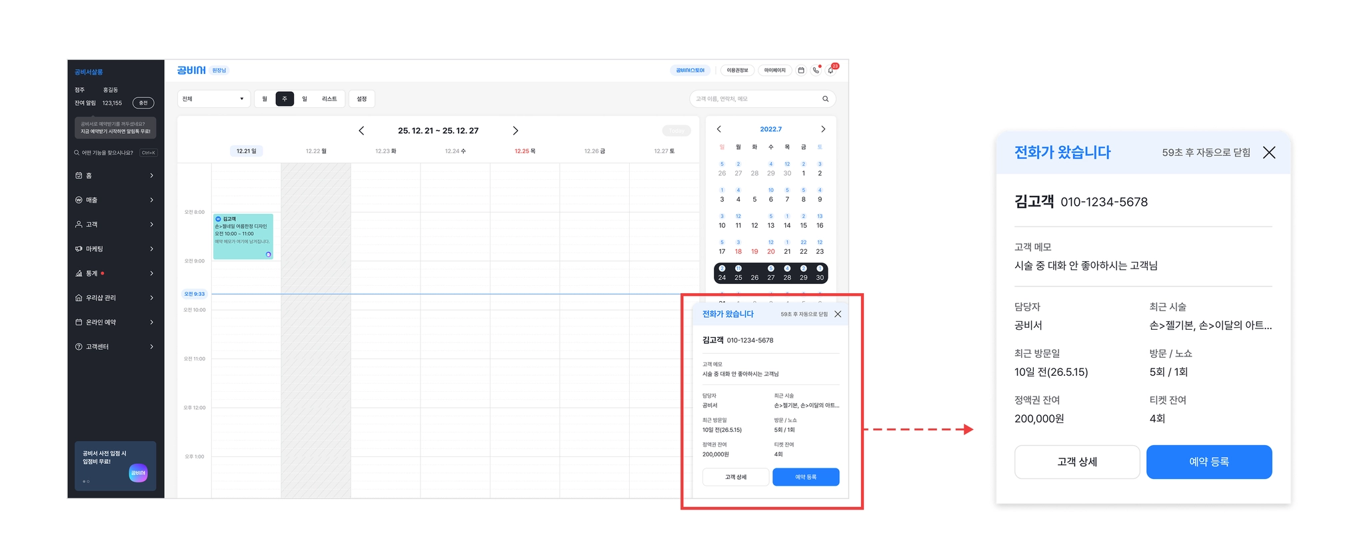Viewport: 1365px width, 555px height.
Task: Click the 통계 bar-chart sidebar icon
Action: click(79, 273)
